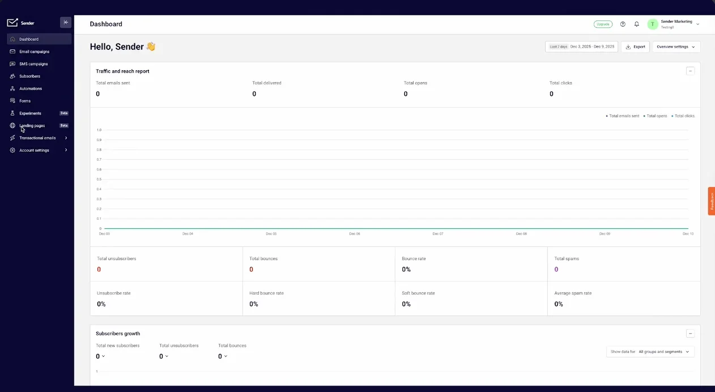Image resolution: width=715 pixels, height=392 pixels.
Task: Click the Average spam rate card
Action: click(624, 299)
